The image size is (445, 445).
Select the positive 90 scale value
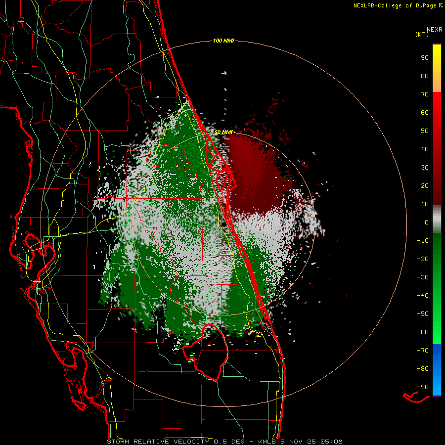pyautogui.click(x=425, y=58)
